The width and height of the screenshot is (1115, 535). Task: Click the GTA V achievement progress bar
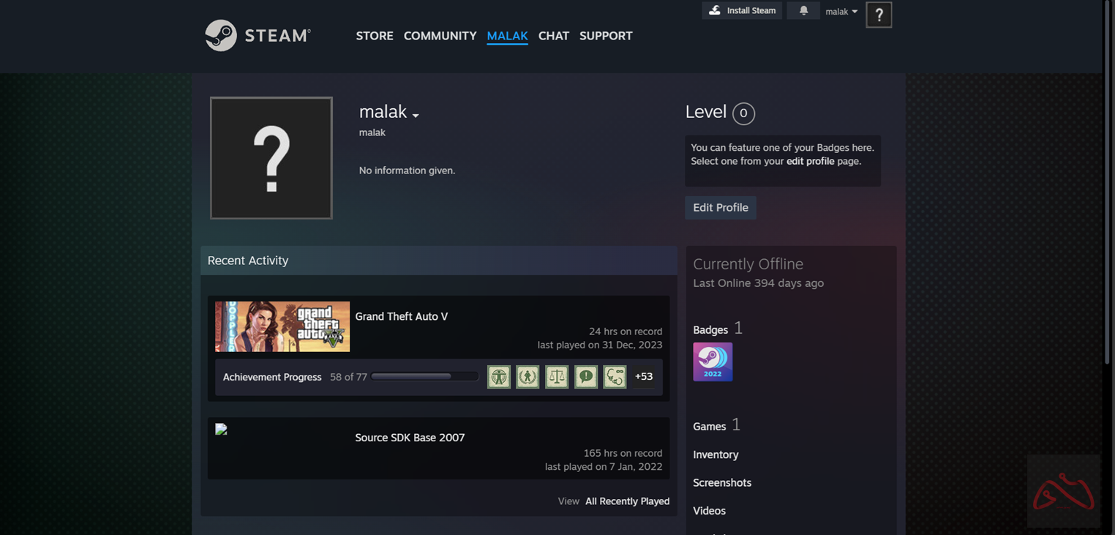click(x=424, y=377)
